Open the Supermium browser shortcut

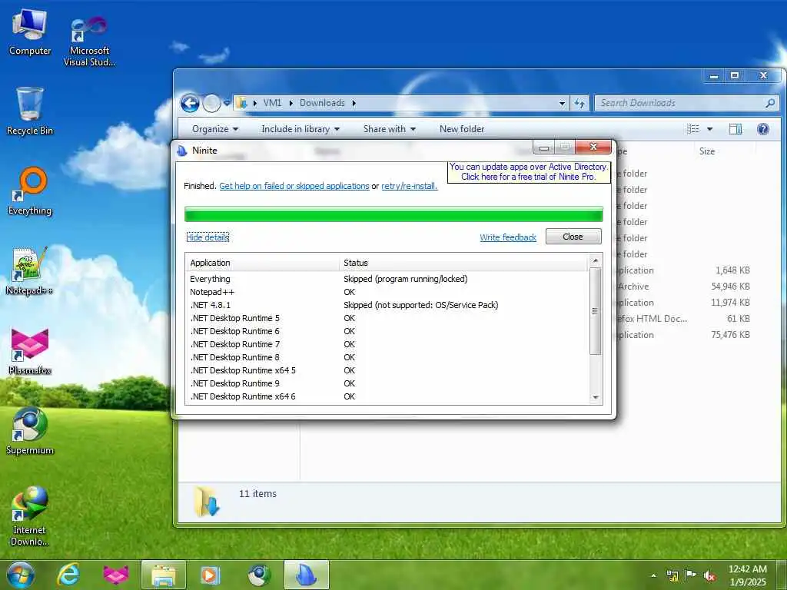pos(30,432)
